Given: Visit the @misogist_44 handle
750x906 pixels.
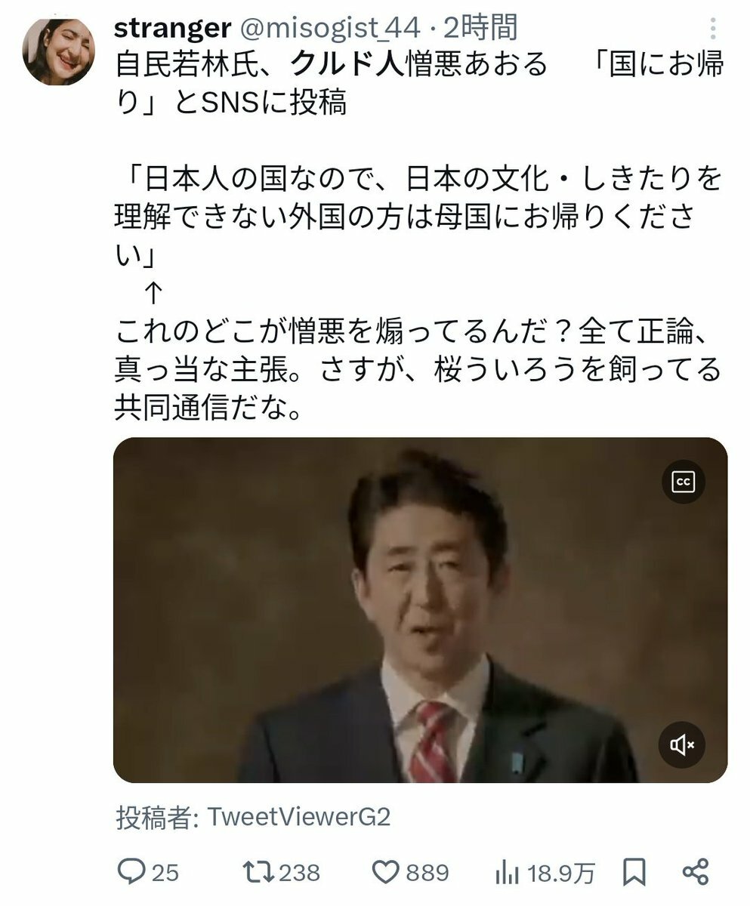Looking at the screenshot, I should click(x=329, y=29).
